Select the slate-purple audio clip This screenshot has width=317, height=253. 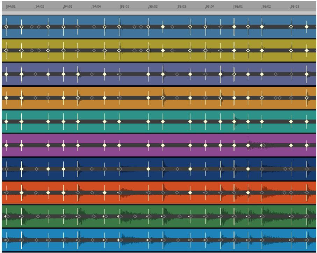(x=159, y=74)
